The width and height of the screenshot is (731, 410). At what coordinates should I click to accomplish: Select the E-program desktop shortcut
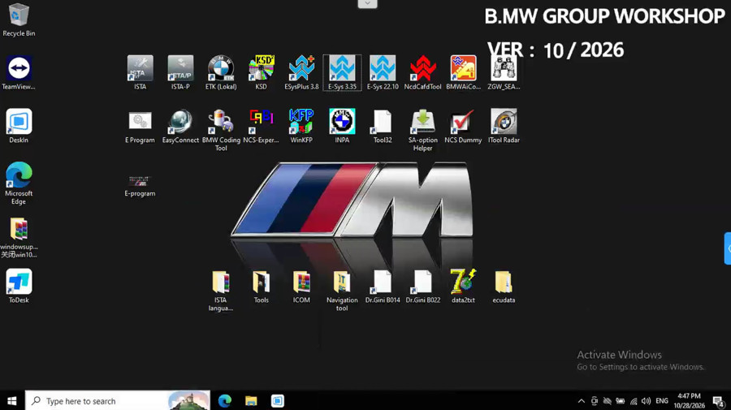click(x=140, y=185)
